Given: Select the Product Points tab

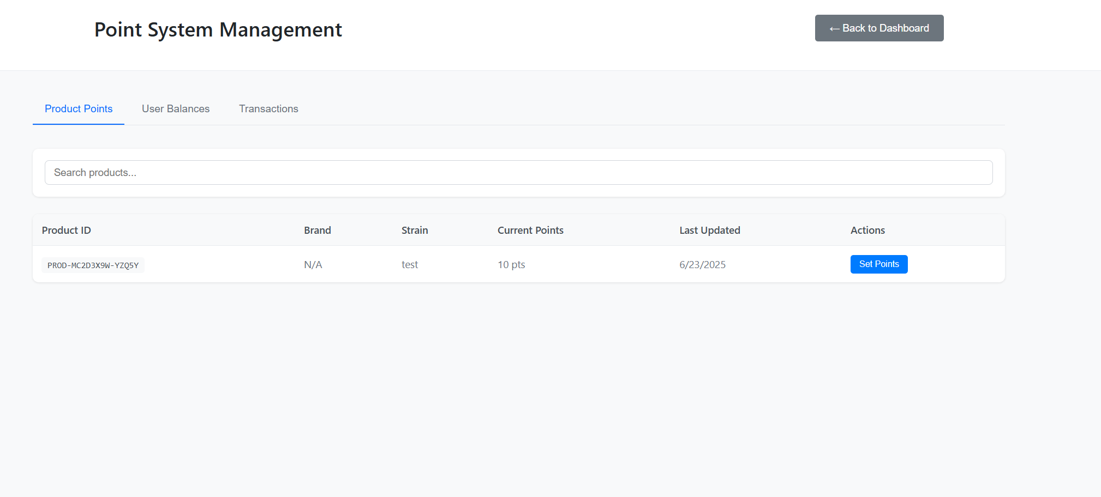Looking at the screenshot, I should pyautogui.click(x=79, y=109).
